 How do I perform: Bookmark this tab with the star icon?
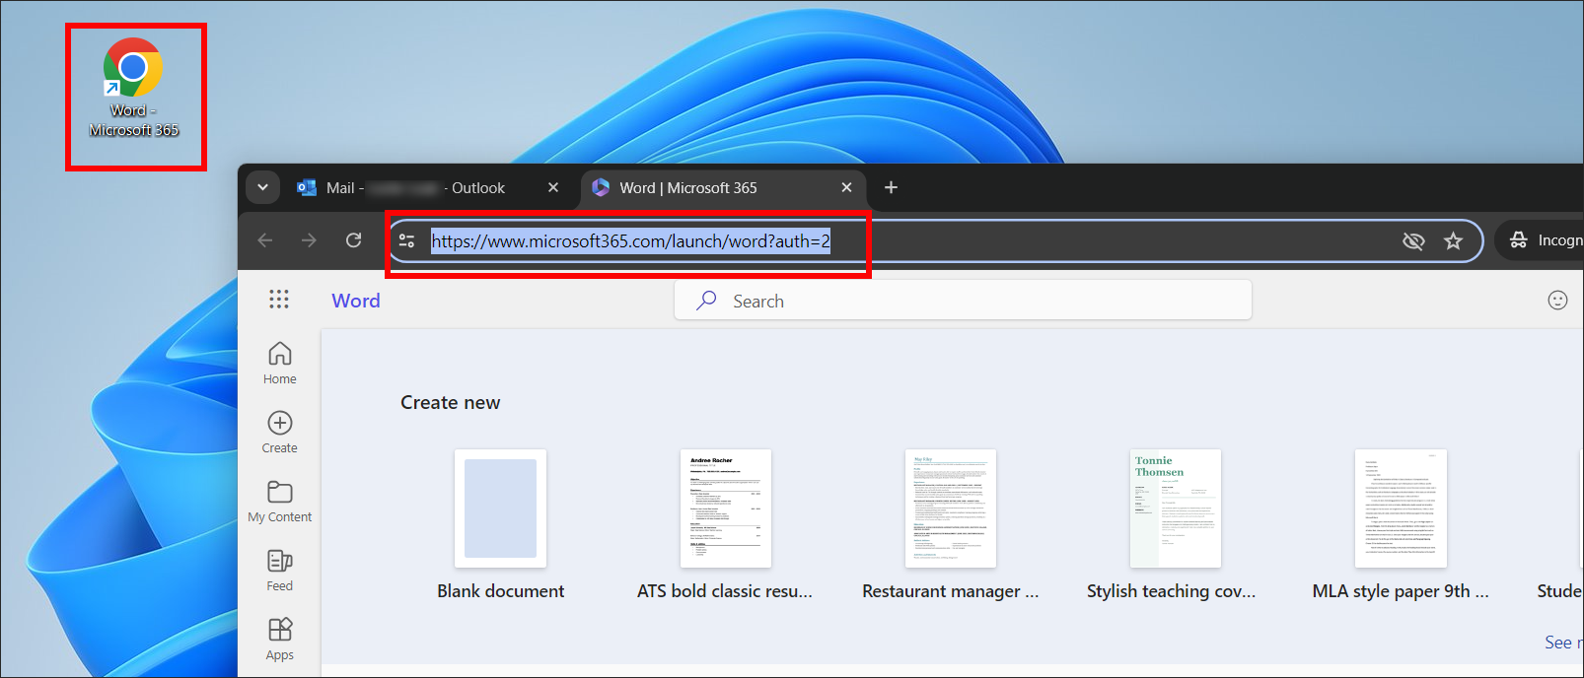1453,240
